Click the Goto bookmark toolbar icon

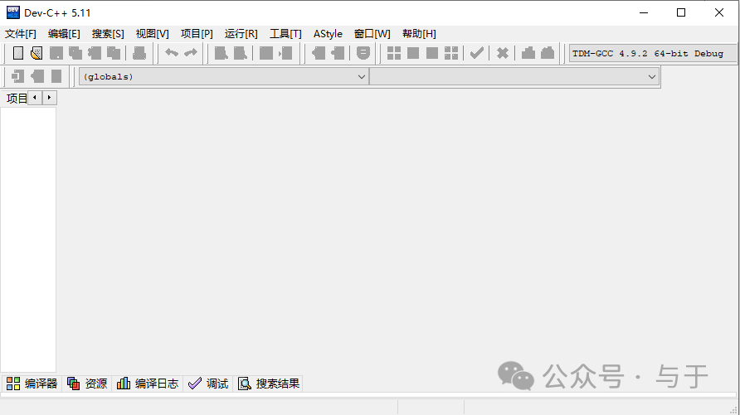click(x=56, y=76)
